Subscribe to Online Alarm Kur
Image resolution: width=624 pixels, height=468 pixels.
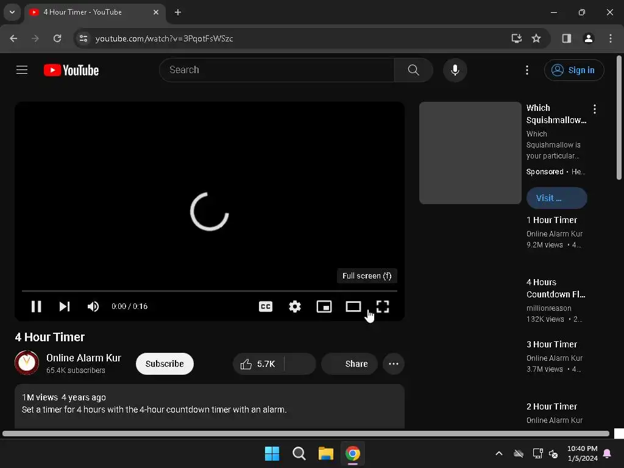pyautogui.click(x=165, y=364)
